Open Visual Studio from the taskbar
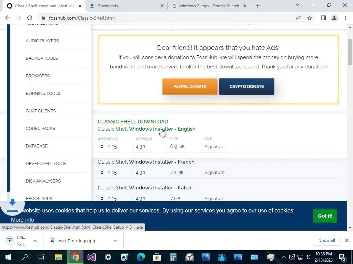Image resolution: width=353 pixels, height=264 pixels. (92, 257)
